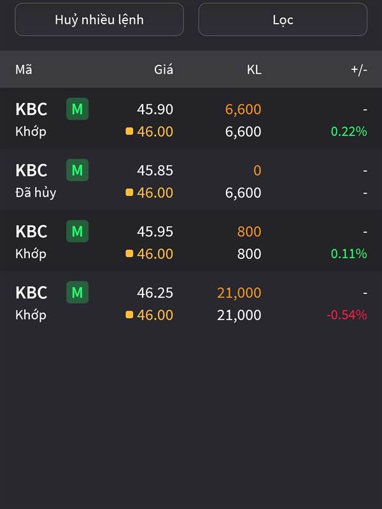Open the cancelled "Đã hủy" KBC order
The width and height of the screenshot is (382, 509).
point(191,180)
